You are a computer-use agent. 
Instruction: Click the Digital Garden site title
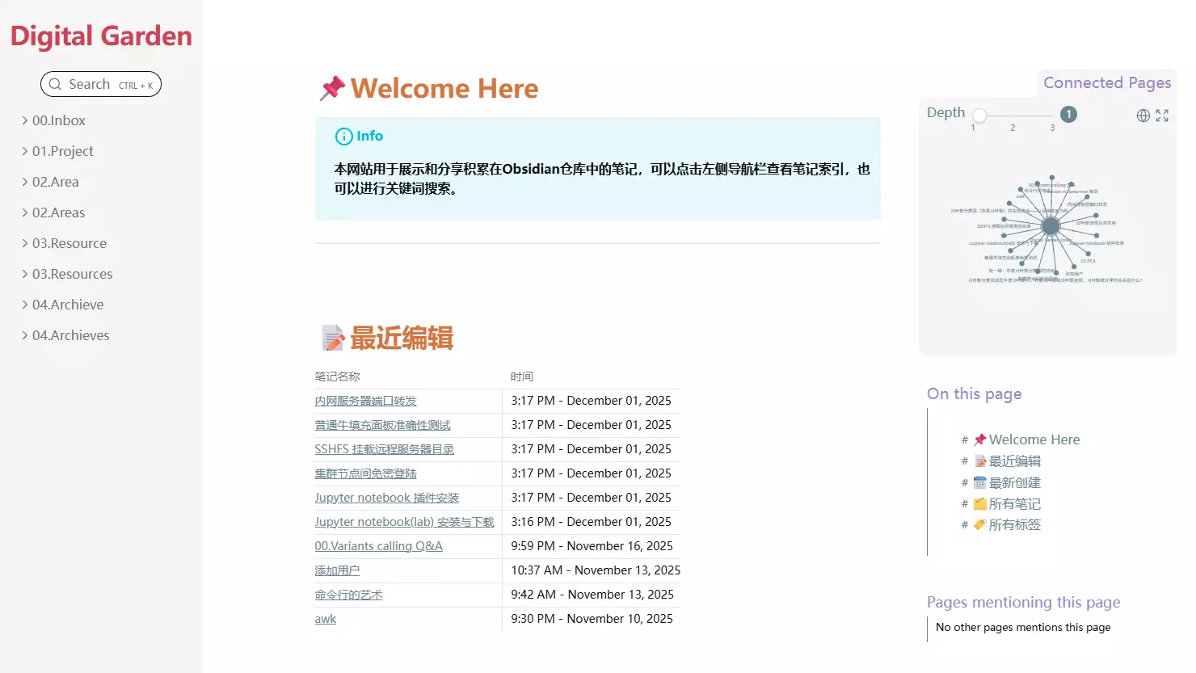pos(101,36)
